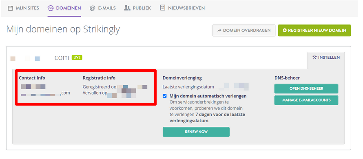The height and width of the screenshot is (159, 363).
Task: Toggle Mijn domein automatisch verlengen checkbox
Action: [x=165, y=96]
